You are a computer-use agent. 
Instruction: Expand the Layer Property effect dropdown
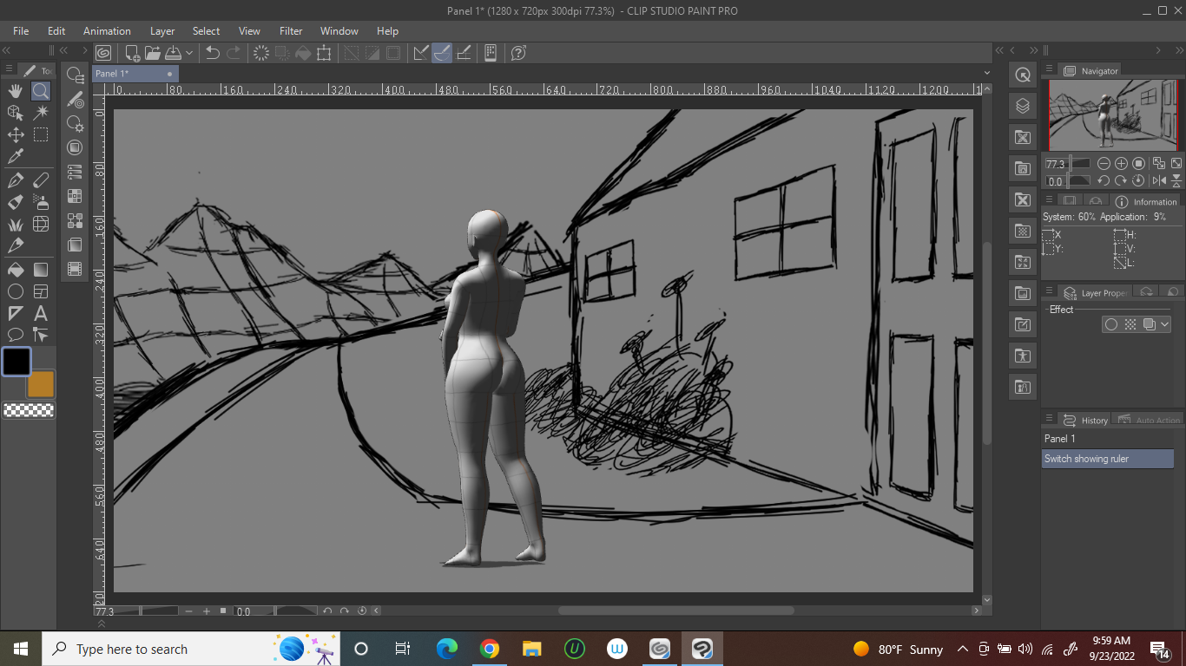coord(1164,324)
